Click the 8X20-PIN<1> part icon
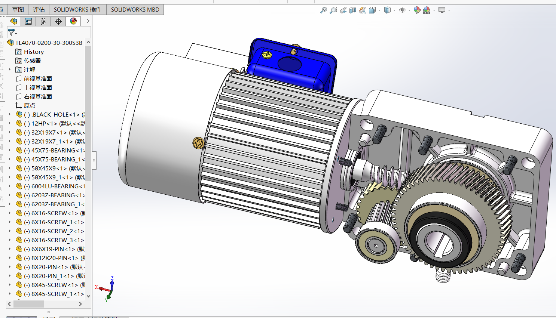Image resolution: width=556 pixels, height=318 pixels. (19, 267)
